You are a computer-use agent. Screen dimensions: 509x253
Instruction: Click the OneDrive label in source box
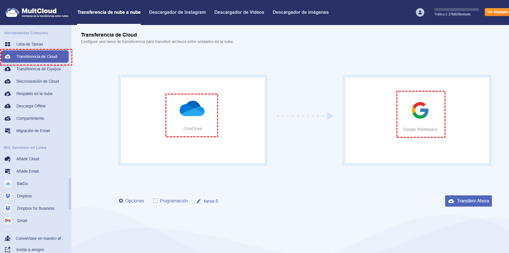193,128
